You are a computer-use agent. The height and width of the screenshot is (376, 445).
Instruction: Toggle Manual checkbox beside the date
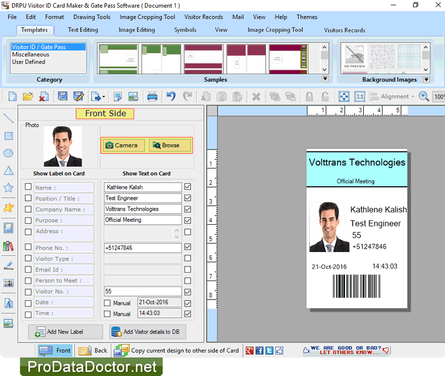coord(107,303)
